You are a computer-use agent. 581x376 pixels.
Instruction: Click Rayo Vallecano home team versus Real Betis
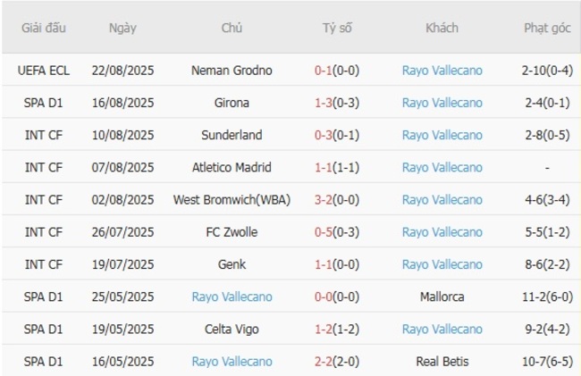click(x=232, y=362)
